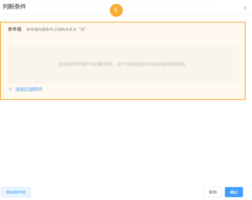Close the 判断条件 dialog with the X

click(245, 8)
